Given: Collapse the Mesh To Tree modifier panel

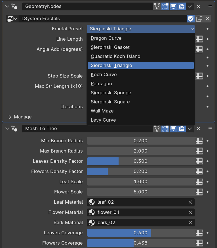Looking at the screenshot, I should point(7,129).
